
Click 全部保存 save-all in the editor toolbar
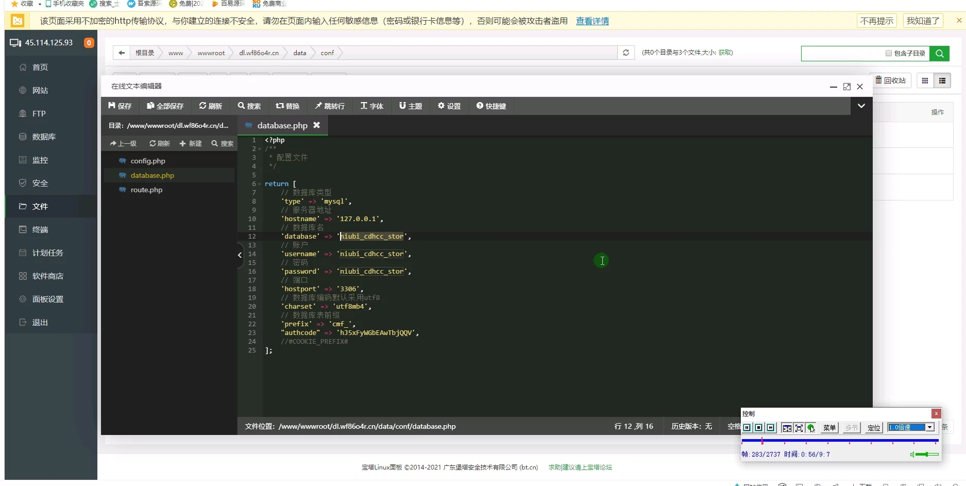coord(165,106)
